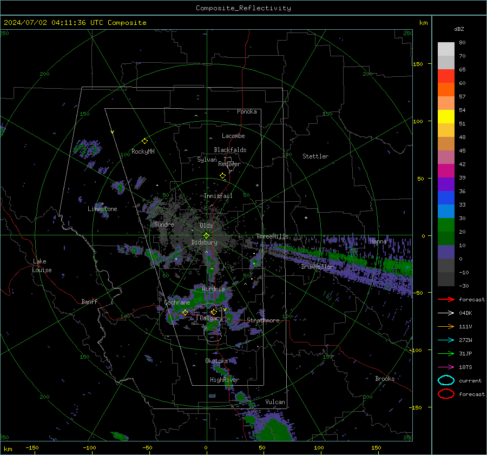Click the Okotoks city label
Image resolution: width=487 pixels, height=455 pixels.
[217, 361]
